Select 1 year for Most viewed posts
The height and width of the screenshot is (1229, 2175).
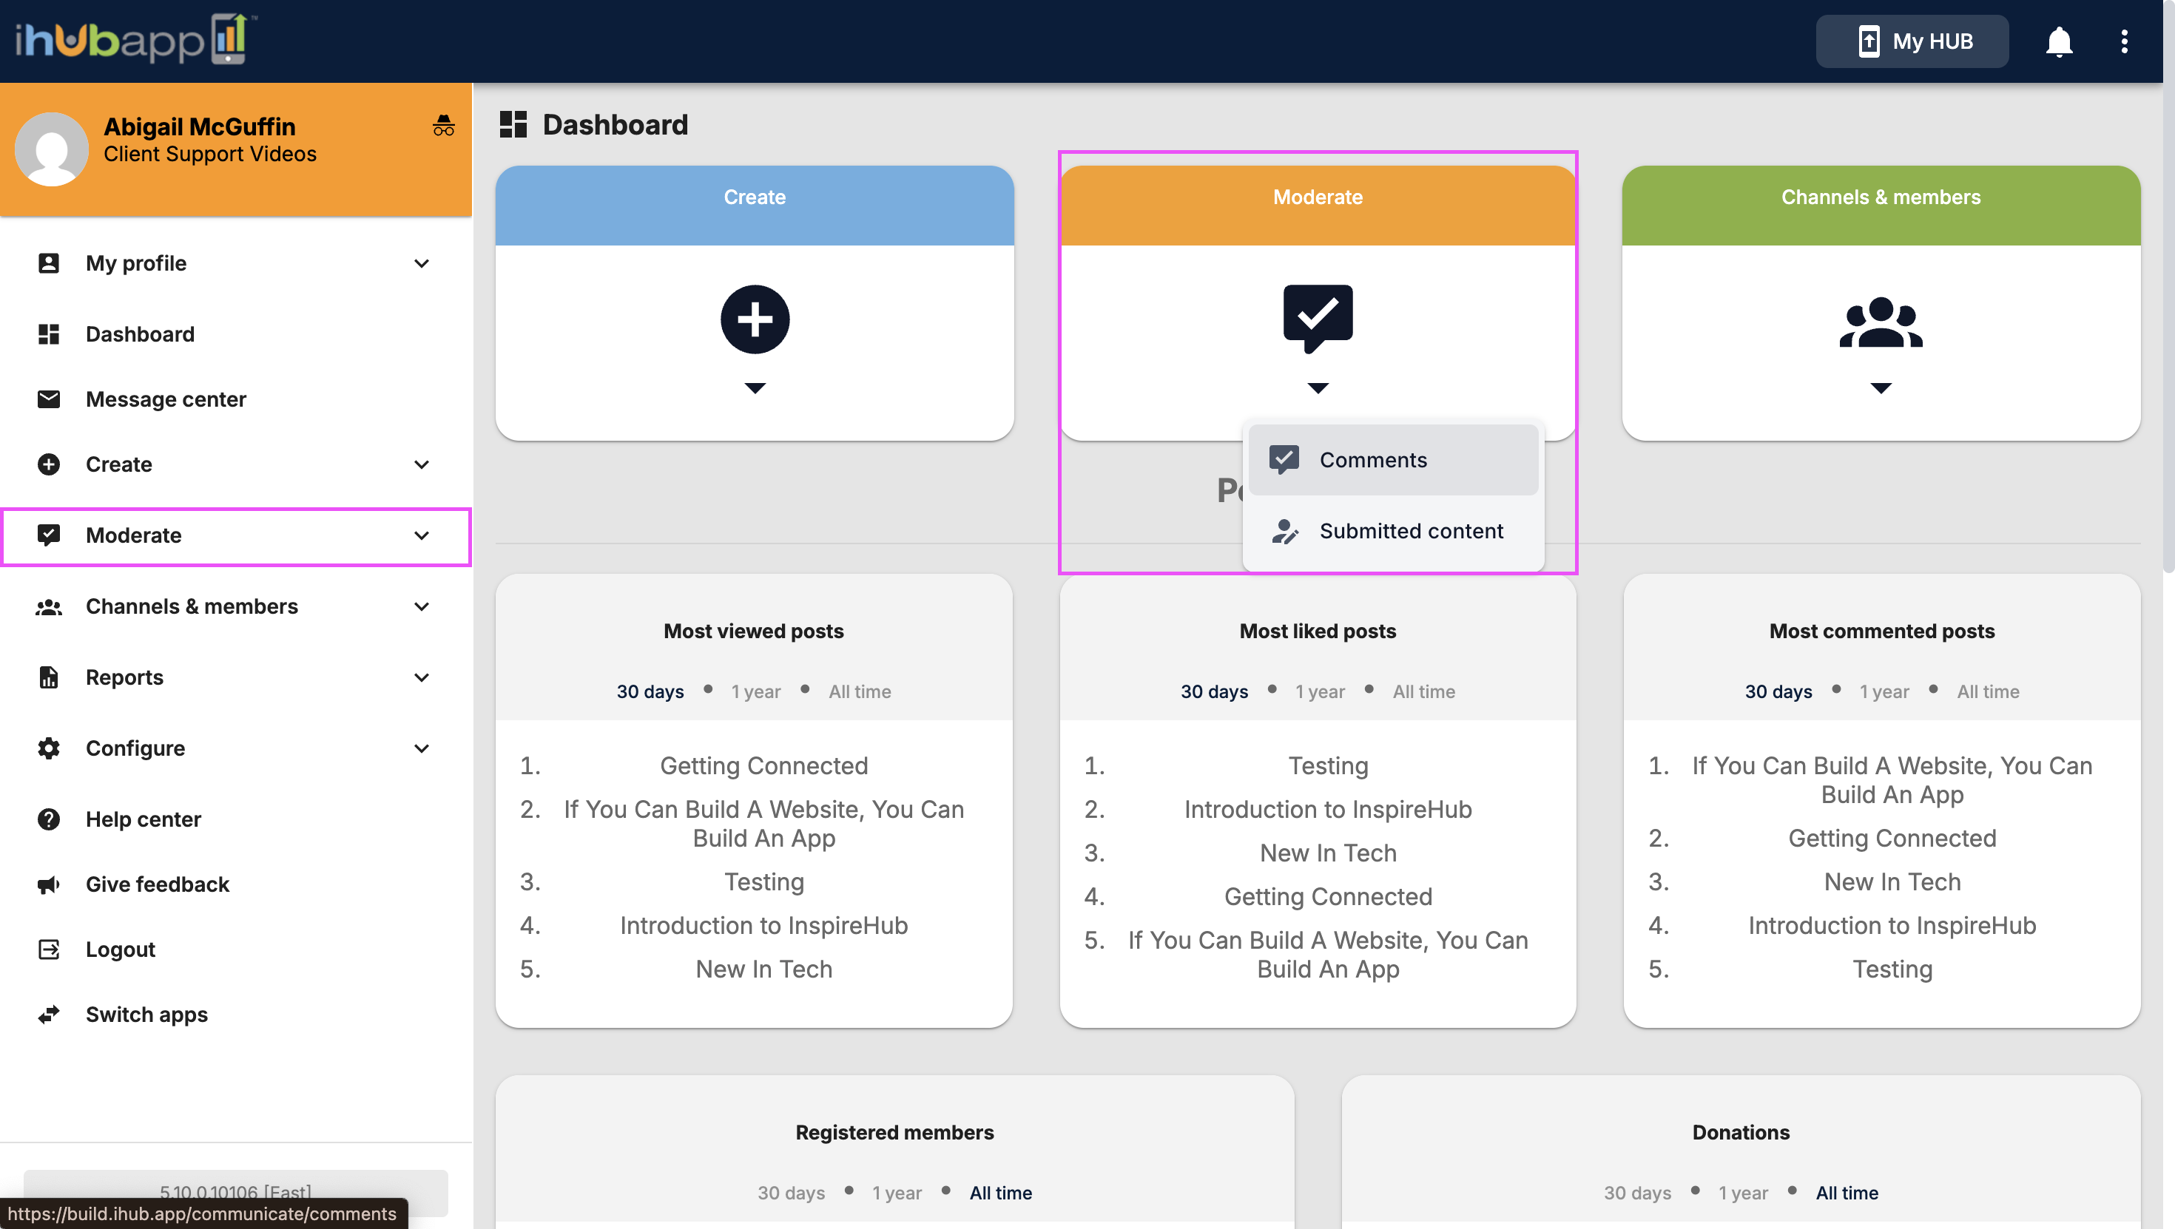(x=755, y=691)
